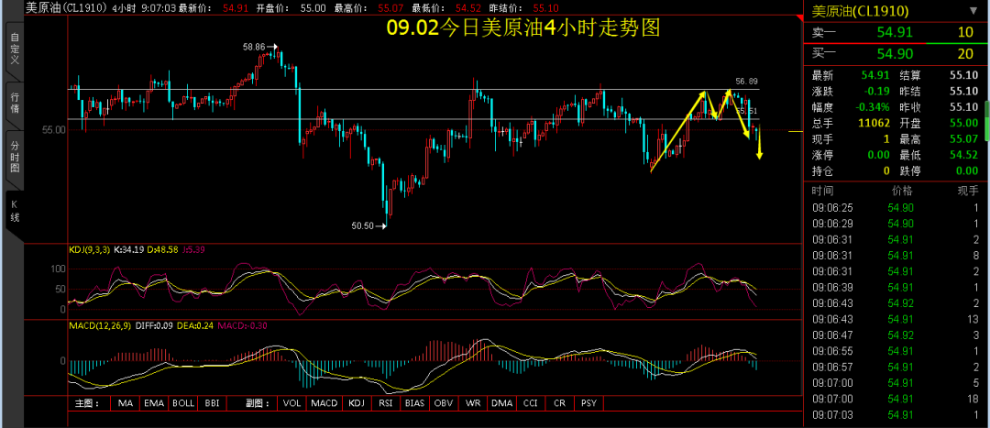Click the 56.89 price label on chart
Image resolution: width=990 pixels, height=428 pixels.
tap(747, 82)
